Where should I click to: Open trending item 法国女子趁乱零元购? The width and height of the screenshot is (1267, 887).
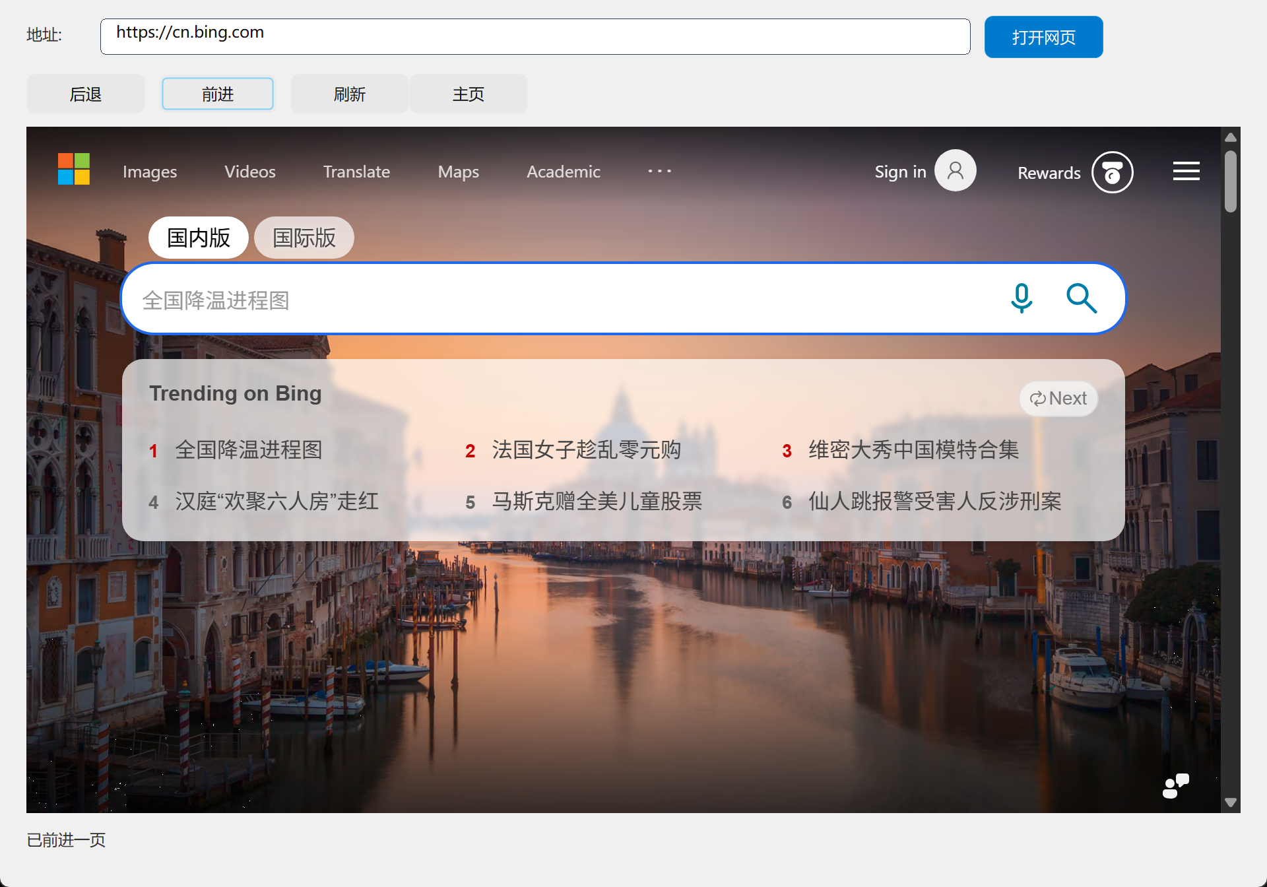[587, 449]
